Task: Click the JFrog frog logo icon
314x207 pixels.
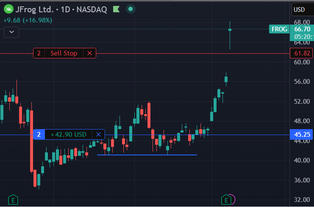Action: [x=8, y=9]
